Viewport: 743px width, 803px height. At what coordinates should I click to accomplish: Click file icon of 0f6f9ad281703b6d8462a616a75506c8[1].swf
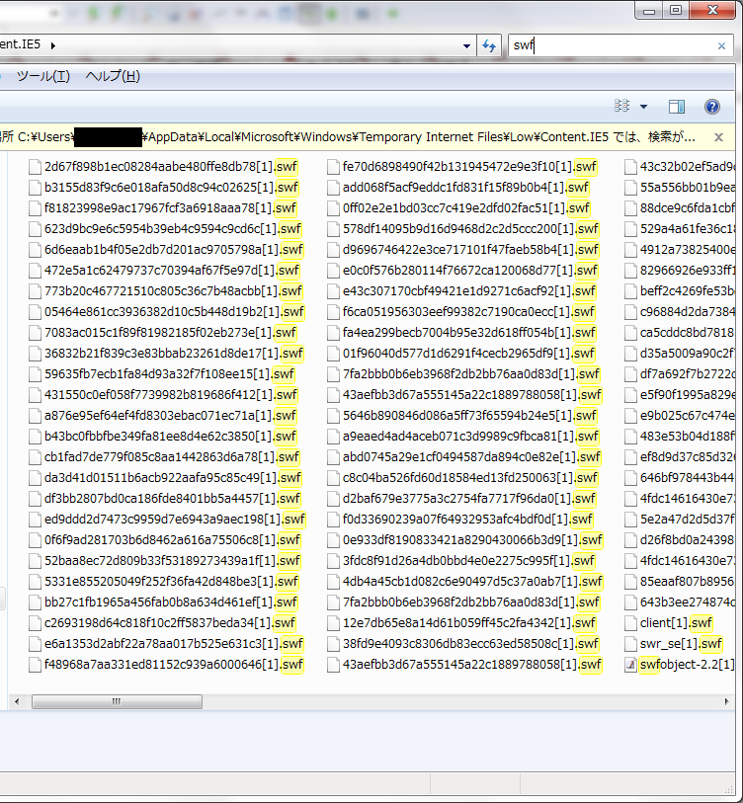tap(35, 540)
